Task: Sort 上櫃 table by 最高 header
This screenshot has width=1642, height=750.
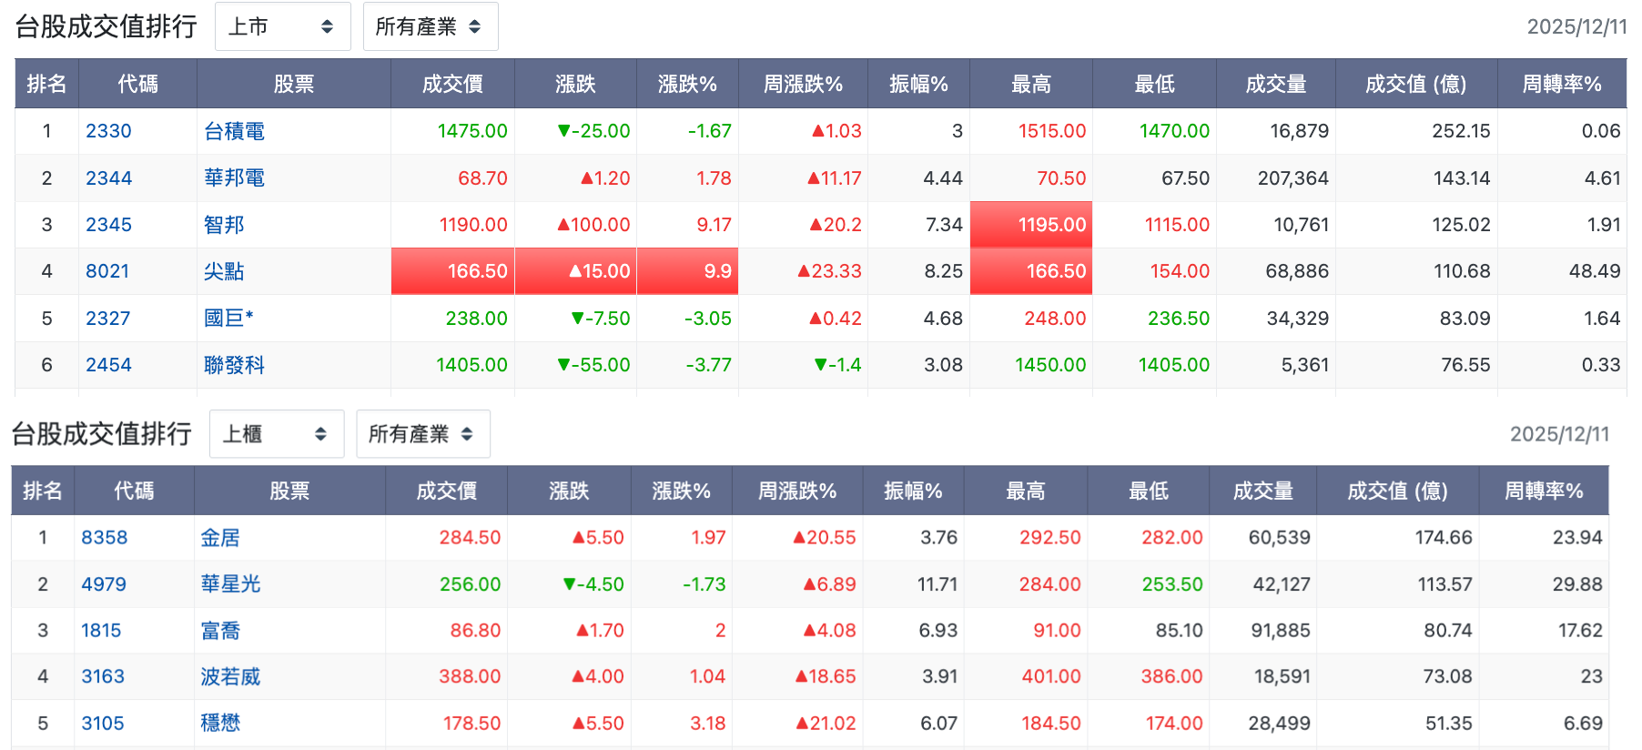Action: [1026, 492]
